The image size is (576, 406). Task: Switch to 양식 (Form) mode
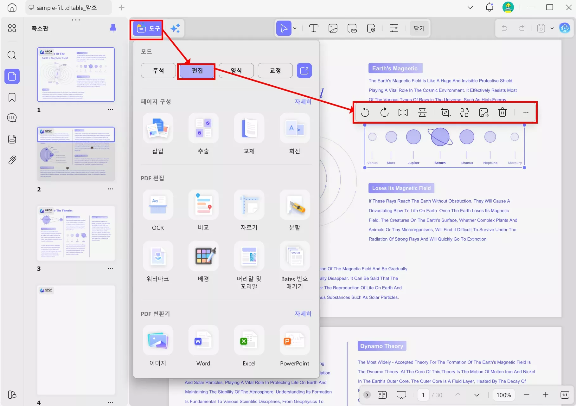point(236,71)
